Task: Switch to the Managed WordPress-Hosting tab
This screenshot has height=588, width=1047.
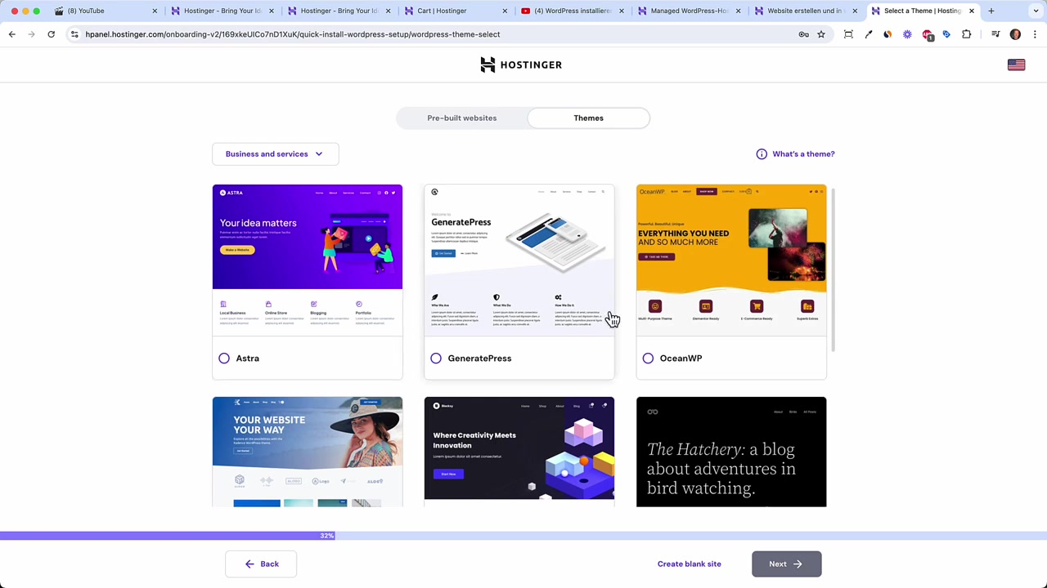Action: pos(687,11)
